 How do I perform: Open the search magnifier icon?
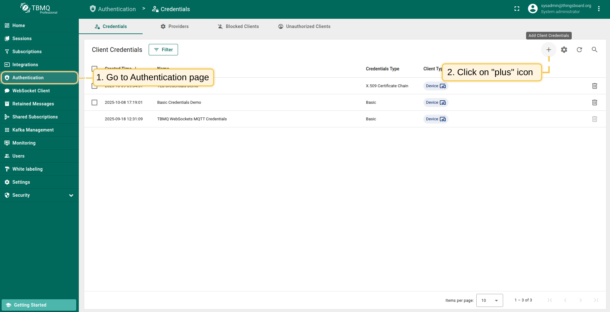594,50
